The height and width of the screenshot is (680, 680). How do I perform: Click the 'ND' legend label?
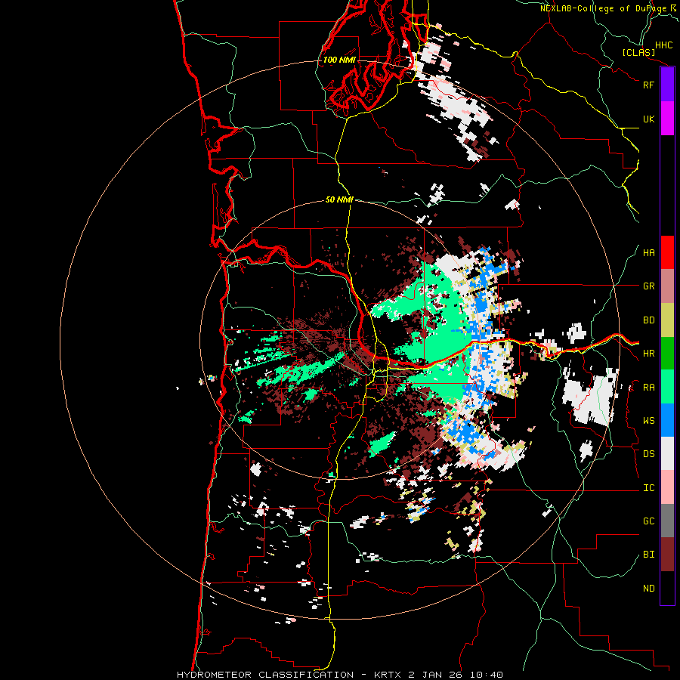[x=648, y=589]
